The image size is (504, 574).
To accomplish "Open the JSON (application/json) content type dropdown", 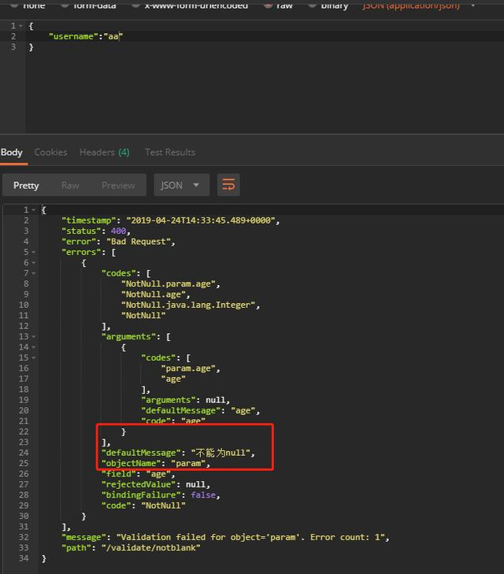I will coord(419,6).
